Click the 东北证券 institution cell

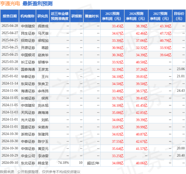click(28, 163)
